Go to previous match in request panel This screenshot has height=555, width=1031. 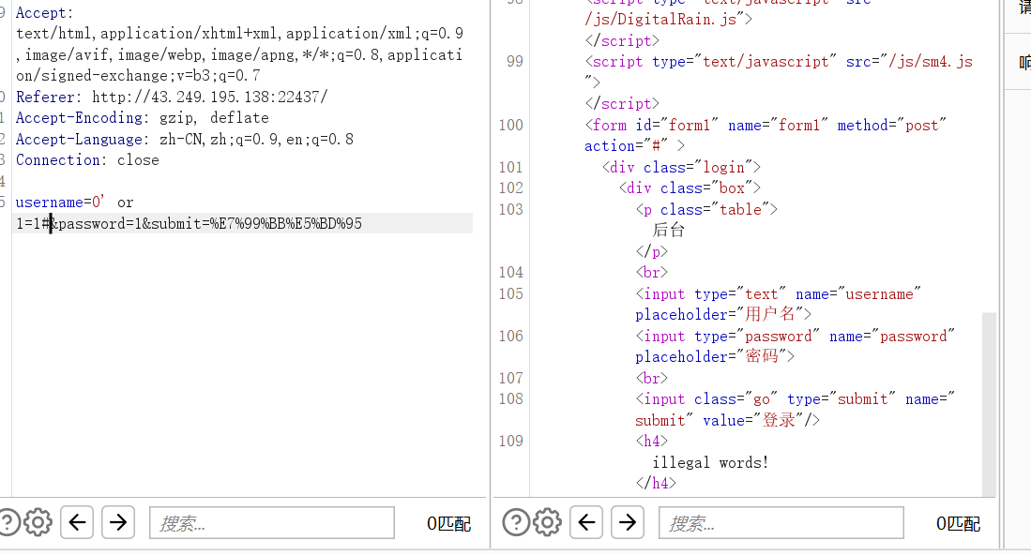coord(77,522)
